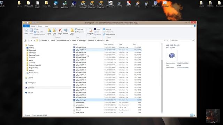Click Edit in the Open group
The image size is (223, 125).
(x=97, y=32)
